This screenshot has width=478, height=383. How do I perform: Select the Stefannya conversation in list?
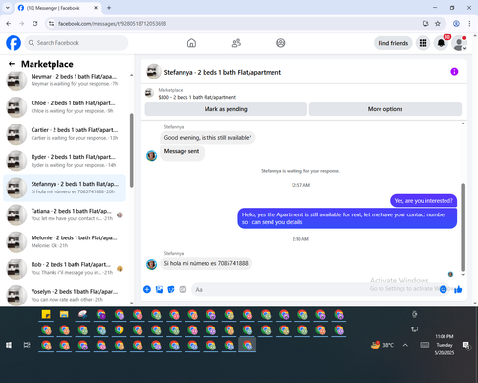pos(64,188)
